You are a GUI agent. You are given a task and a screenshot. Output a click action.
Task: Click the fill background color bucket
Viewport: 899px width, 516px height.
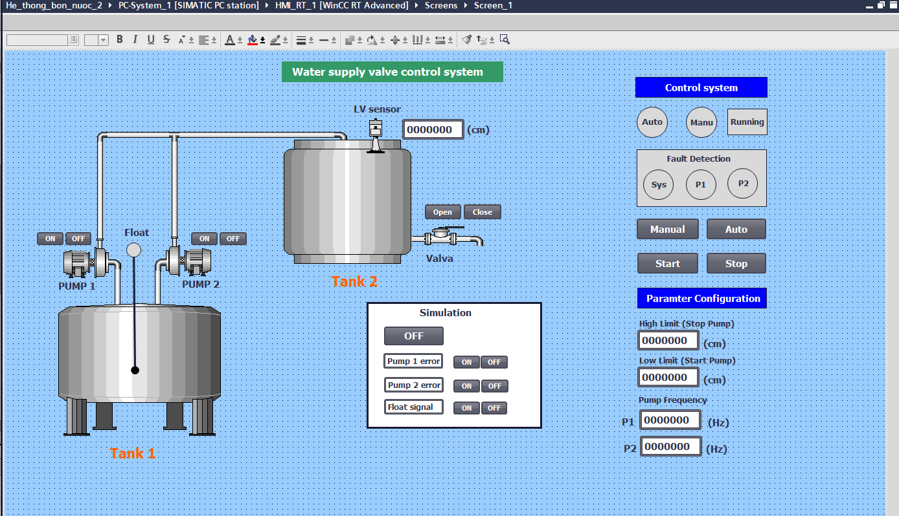253,39
